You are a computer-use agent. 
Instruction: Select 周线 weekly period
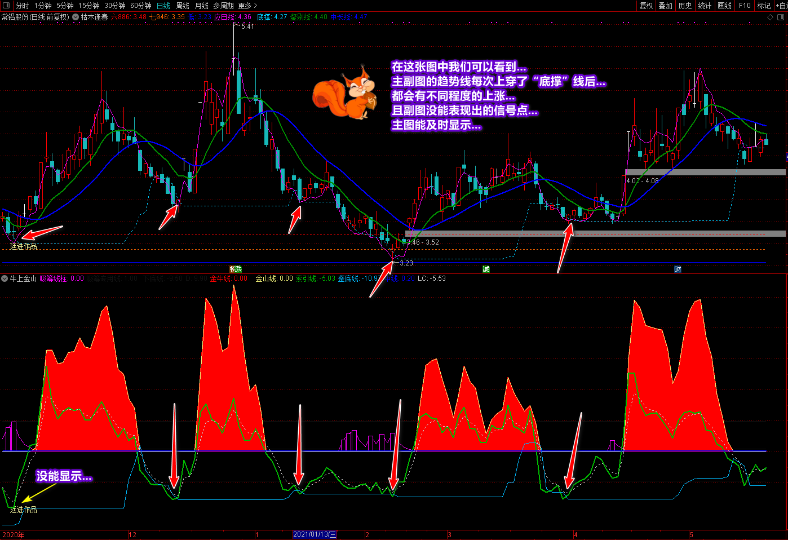(x=183, y=6)
